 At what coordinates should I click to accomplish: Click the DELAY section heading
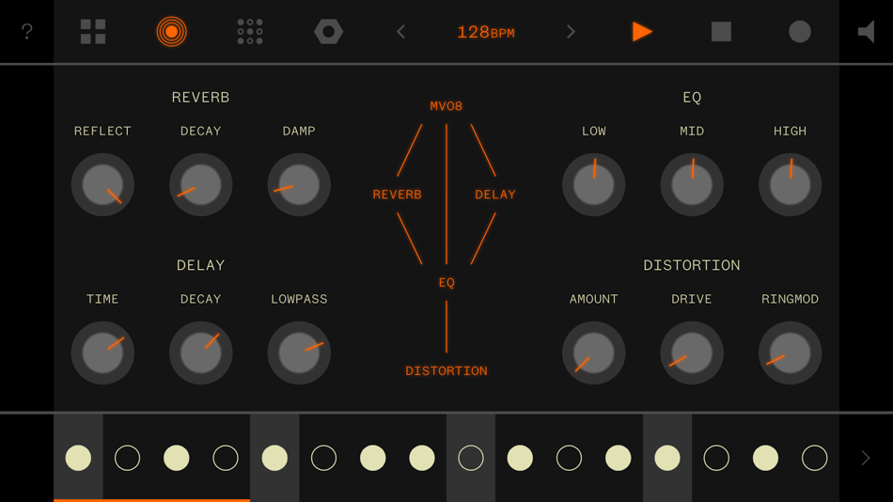pos(200,265)
